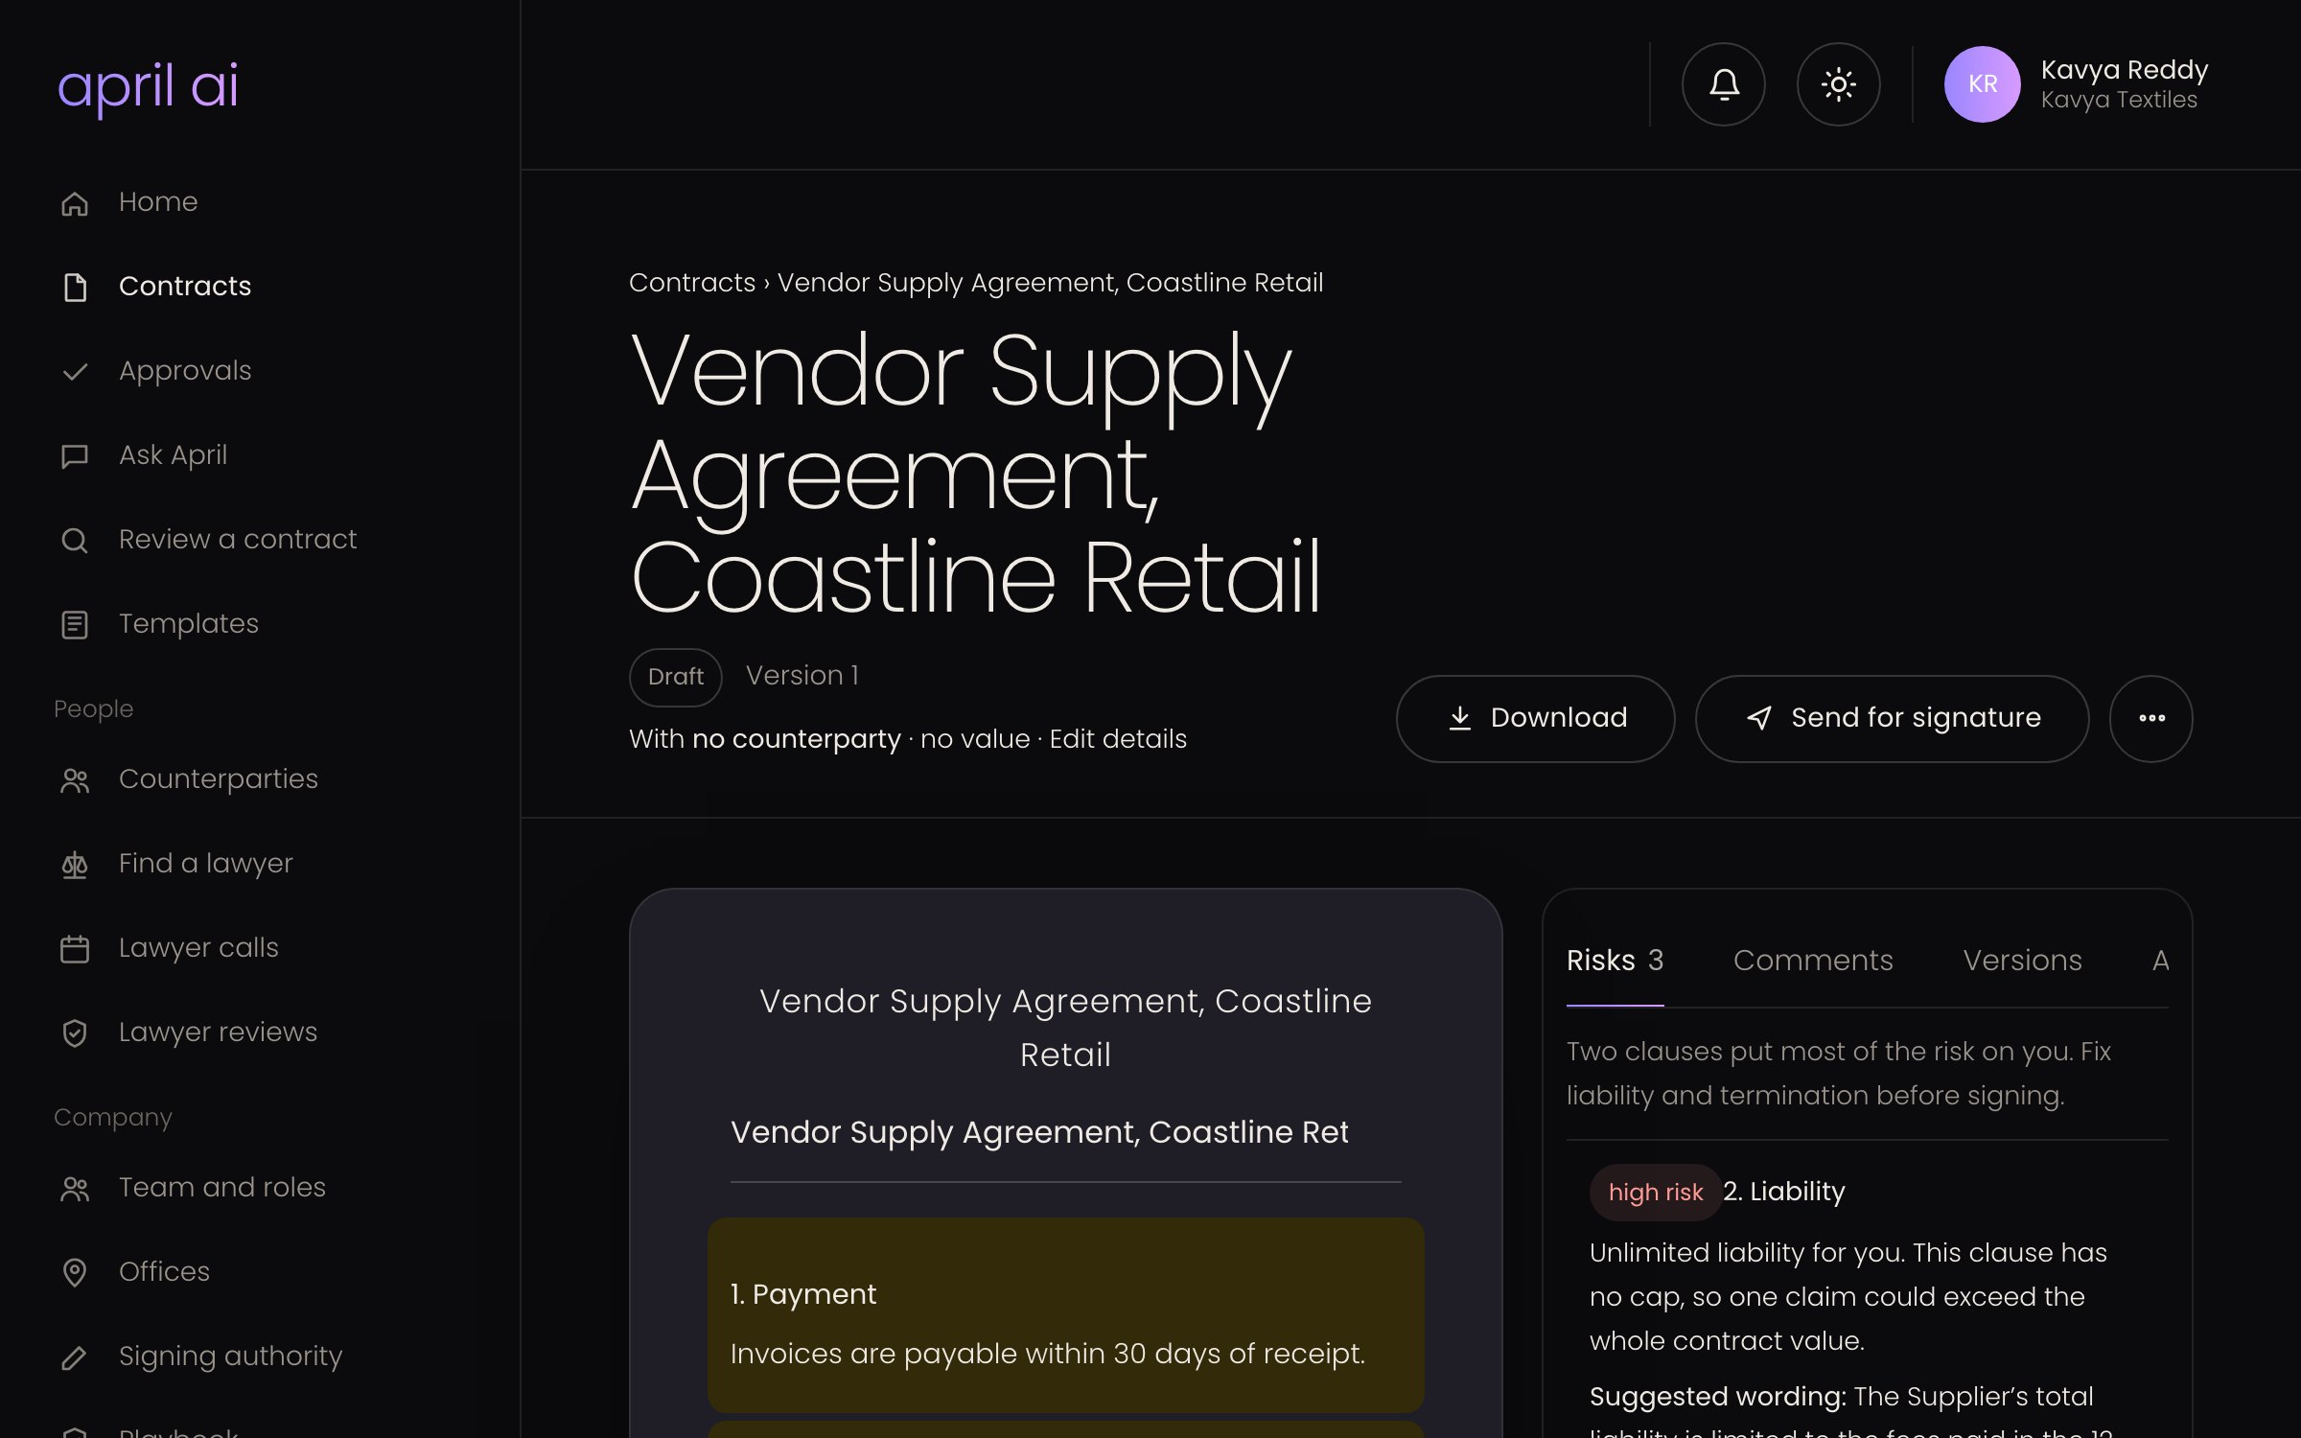Click the Contracts document icon in sidebar
Image resolution: width=2301 pixels, height=1438 pixels.
(75, 287)
